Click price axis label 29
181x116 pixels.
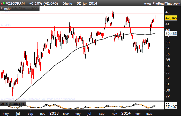point(168,96)
